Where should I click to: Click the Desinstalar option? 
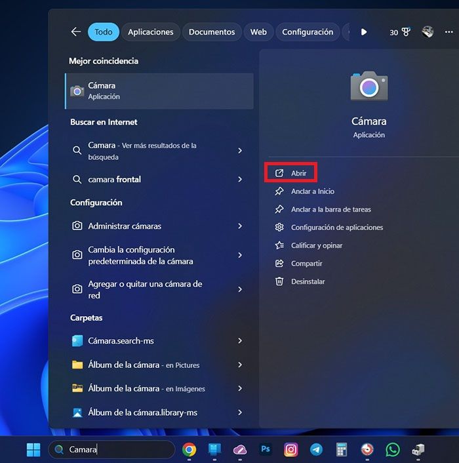308,281
